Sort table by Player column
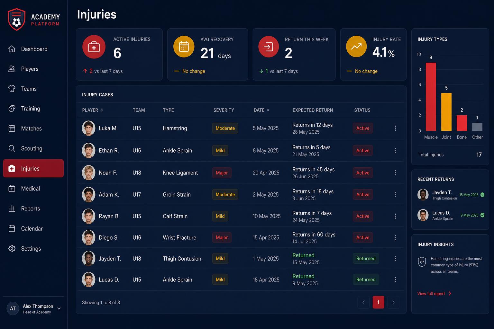 click(x=92, y=110)
